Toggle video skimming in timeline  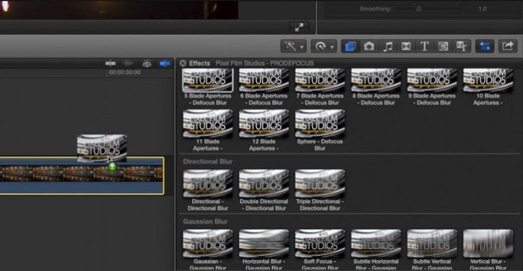111,63
